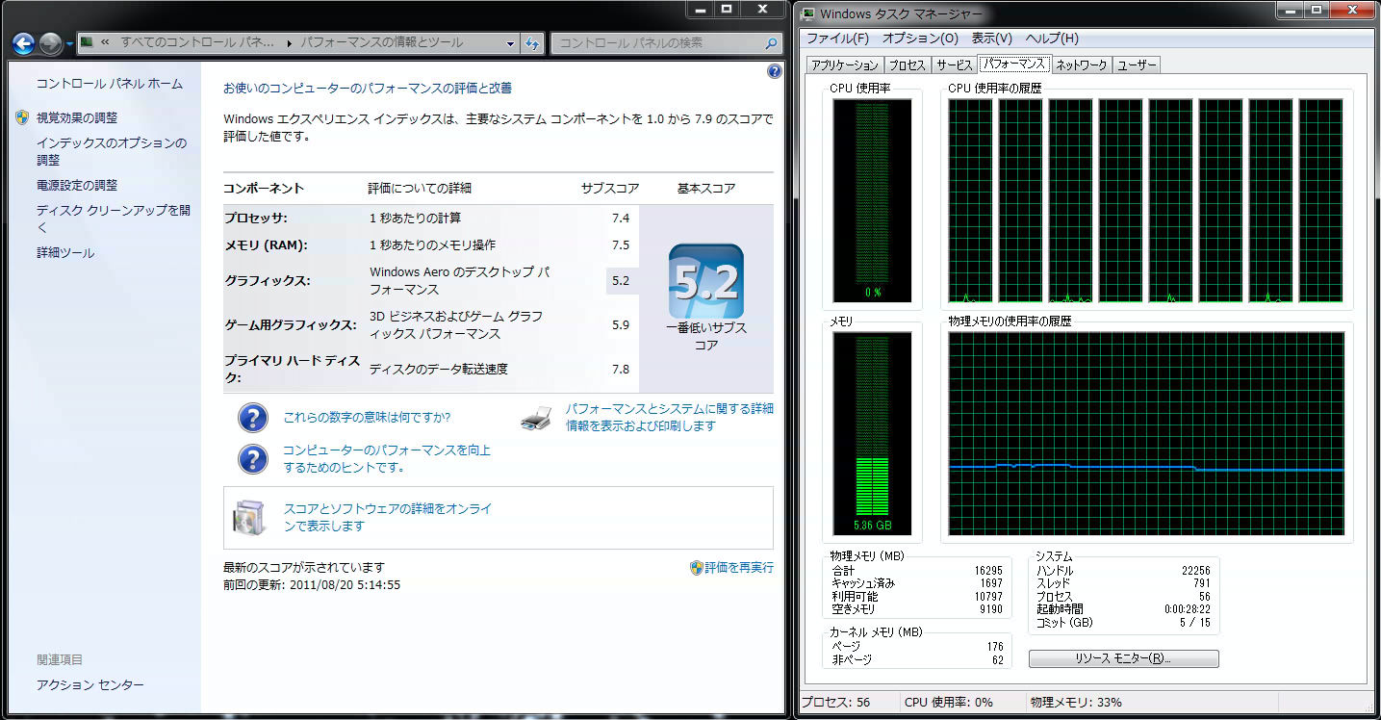This screenshot has width=1381, height=720.
Task: Open スコアとソフトウェアの詳細をオンライン link
Action: tap(387, 517)
